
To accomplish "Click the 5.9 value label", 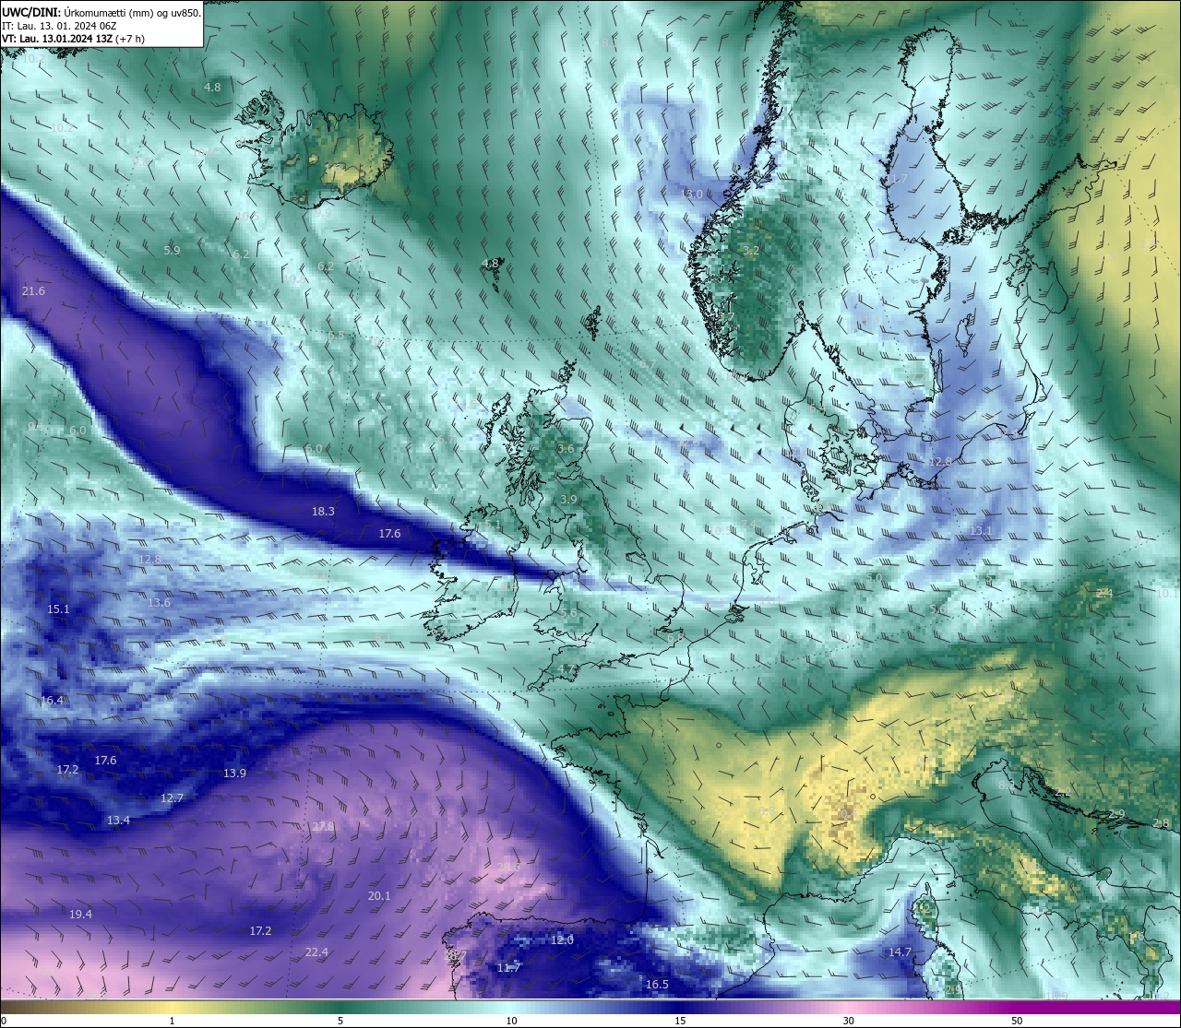I will 172,251.
